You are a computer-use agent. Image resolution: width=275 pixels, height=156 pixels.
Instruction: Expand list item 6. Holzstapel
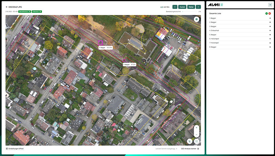pos(270,38)
